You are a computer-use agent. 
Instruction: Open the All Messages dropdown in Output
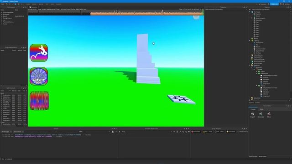[x=6, y=132]
